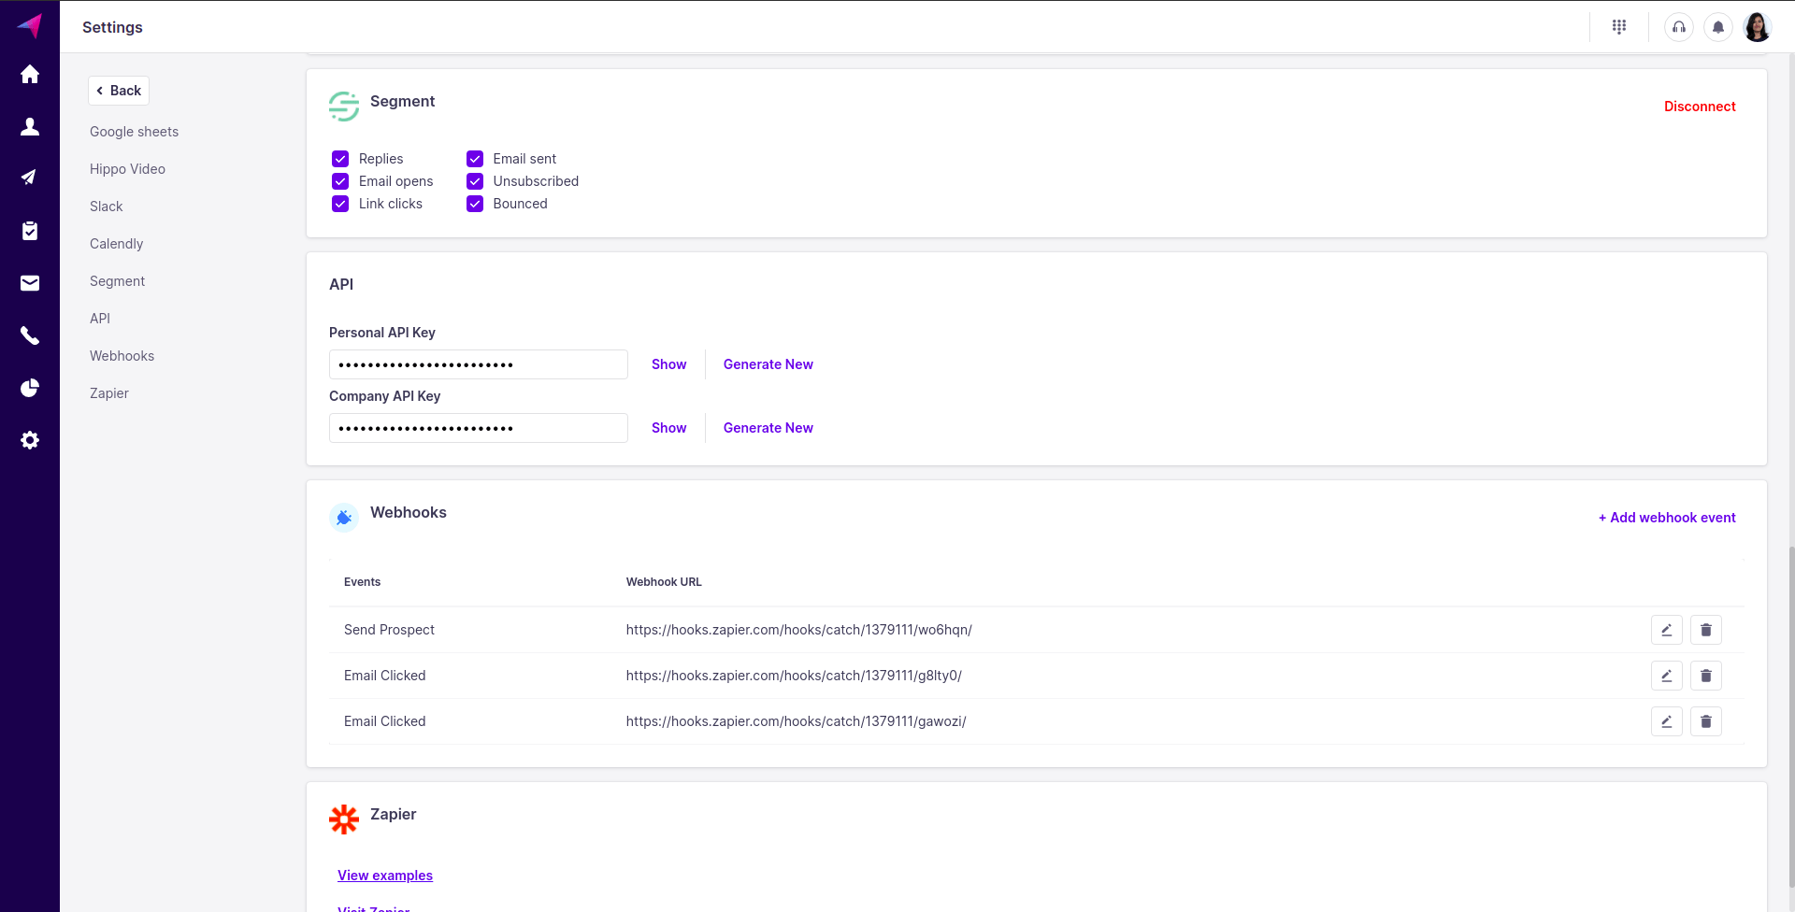This screenshot has width=1795, height=912.
Task: Delete the Send Prospect webhook
Action: coord(1706,630)
